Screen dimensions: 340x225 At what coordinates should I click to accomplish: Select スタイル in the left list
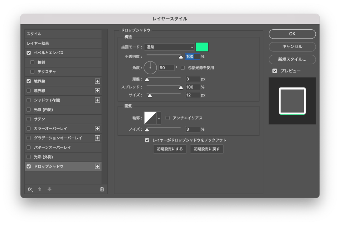63,34
